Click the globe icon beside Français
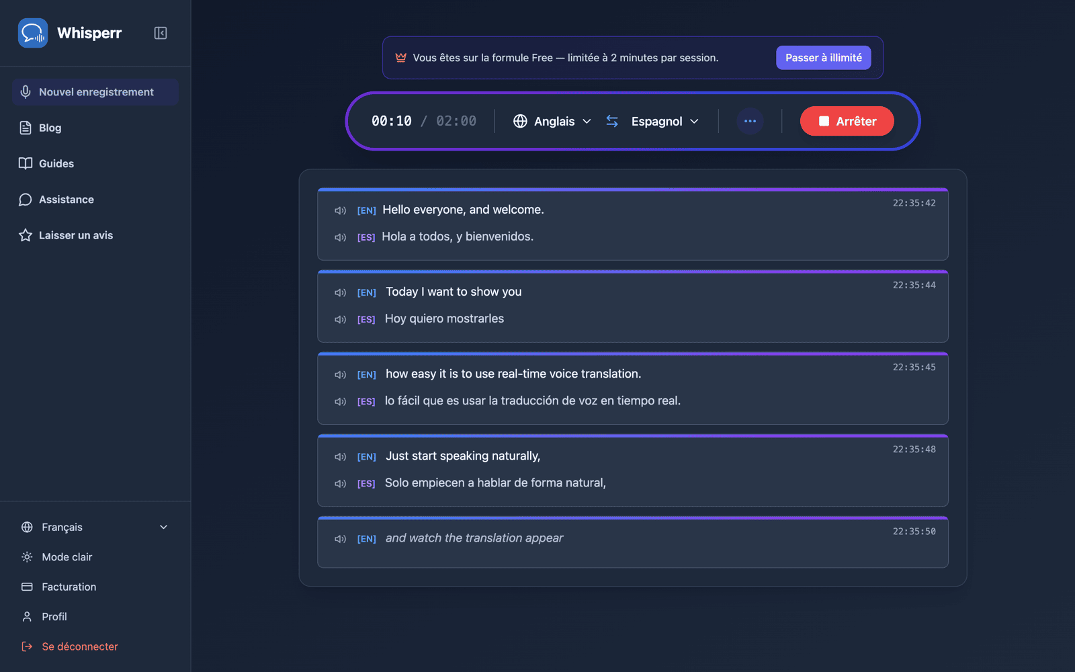 (x=27, y=527)
